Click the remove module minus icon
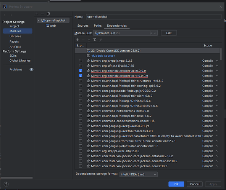Viewport: 226px width, 190px height. tap(42, 14)
